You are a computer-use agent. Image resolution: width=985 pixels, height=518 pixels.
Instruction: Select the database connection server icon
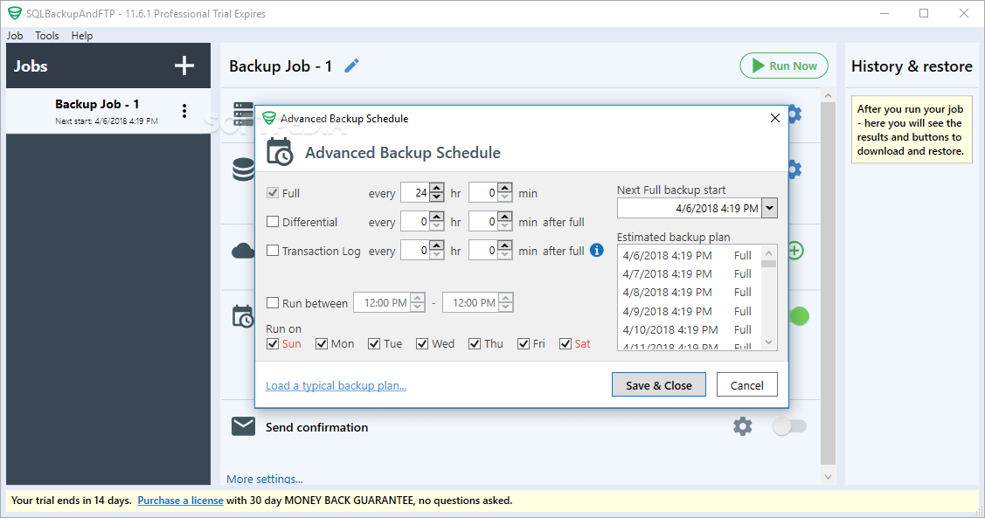[x=242, y=114]
